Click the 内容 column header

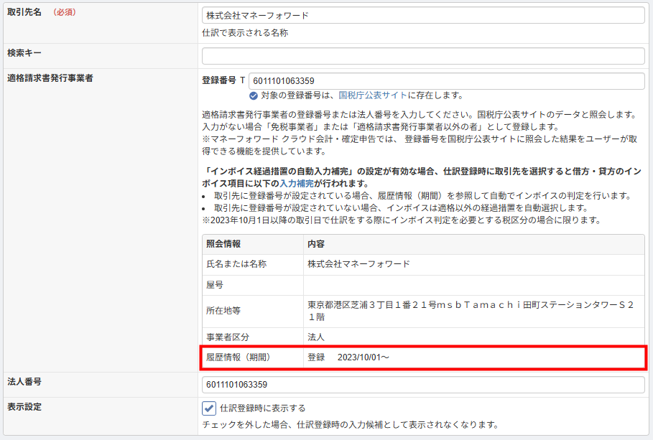pos(315,244)
